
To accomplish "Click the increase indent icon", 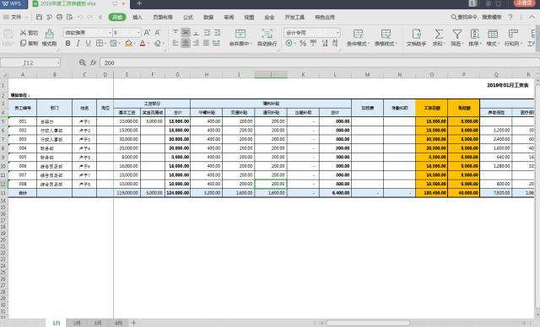I will [218, 32].
